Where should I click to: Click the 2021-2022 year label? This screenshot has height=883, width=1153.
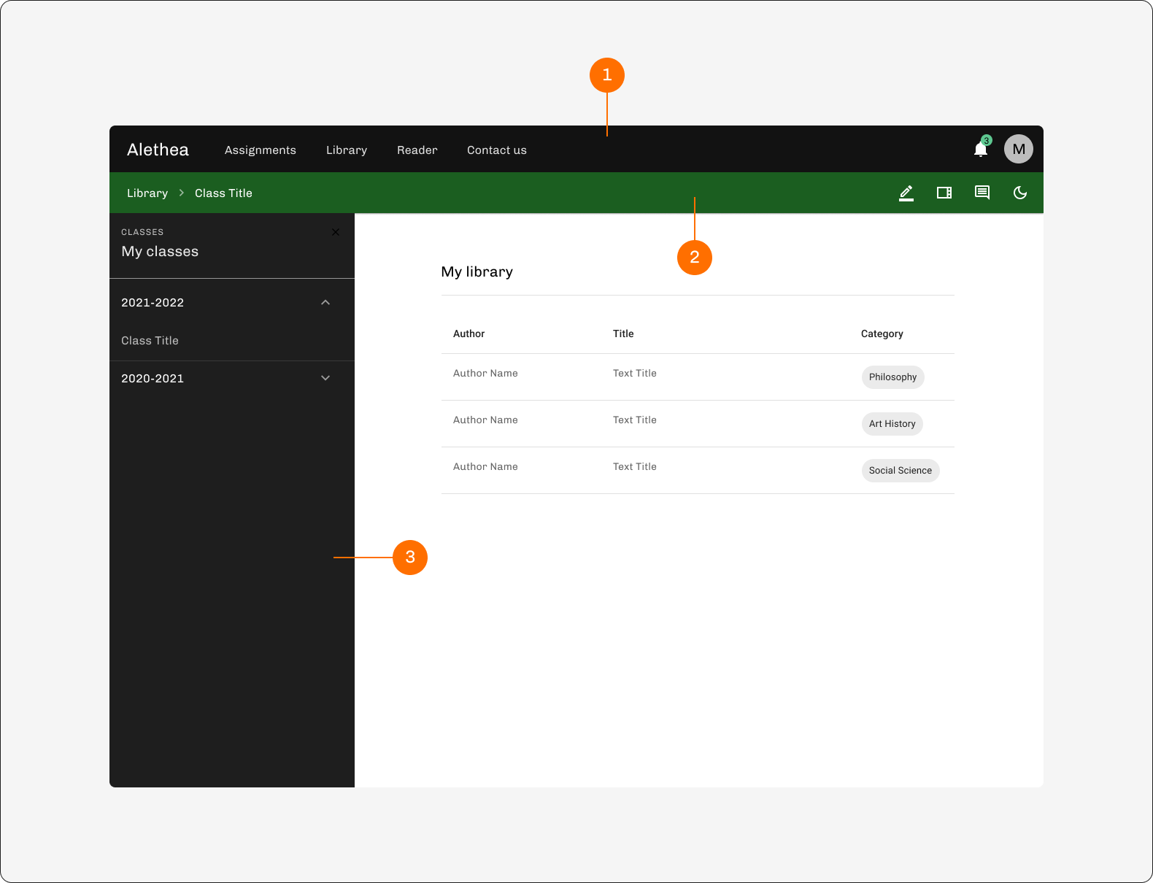click(x=153, y=302)
